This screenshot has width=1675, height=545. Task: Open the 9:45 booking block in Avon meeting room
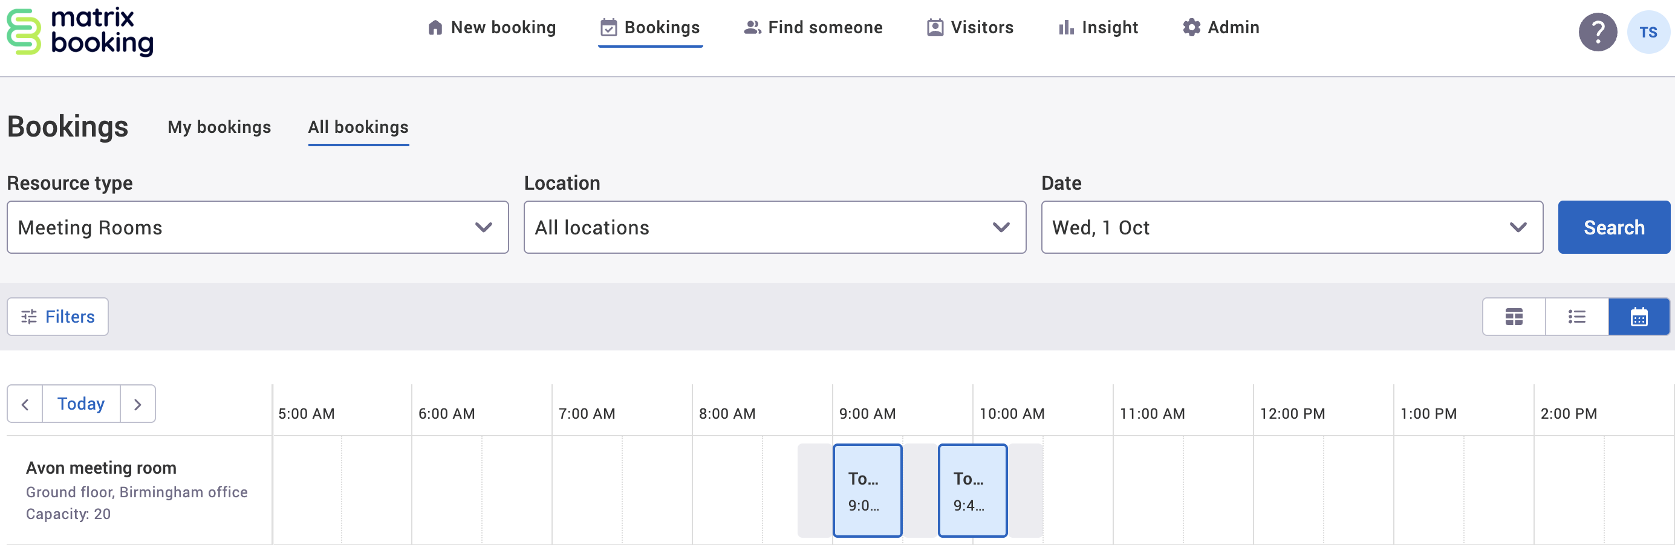point(972,491)
